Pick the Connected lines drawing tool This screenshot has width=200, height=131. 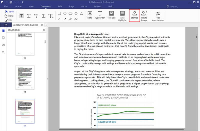tap(81, 13)
